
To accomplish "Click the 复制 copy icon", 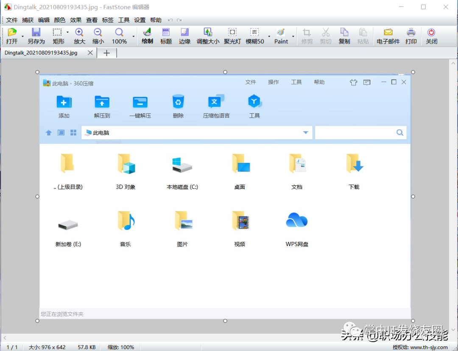I will pyautogui.click(x=344, y=36).
